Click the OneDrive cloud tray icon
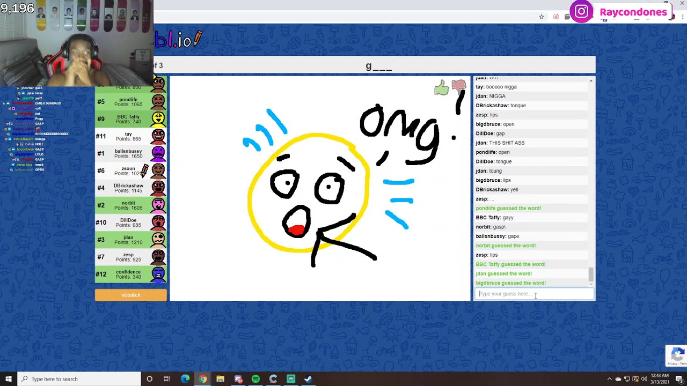Image resolution: width=687 pixels, height=386 pixels. coord(618,379)
